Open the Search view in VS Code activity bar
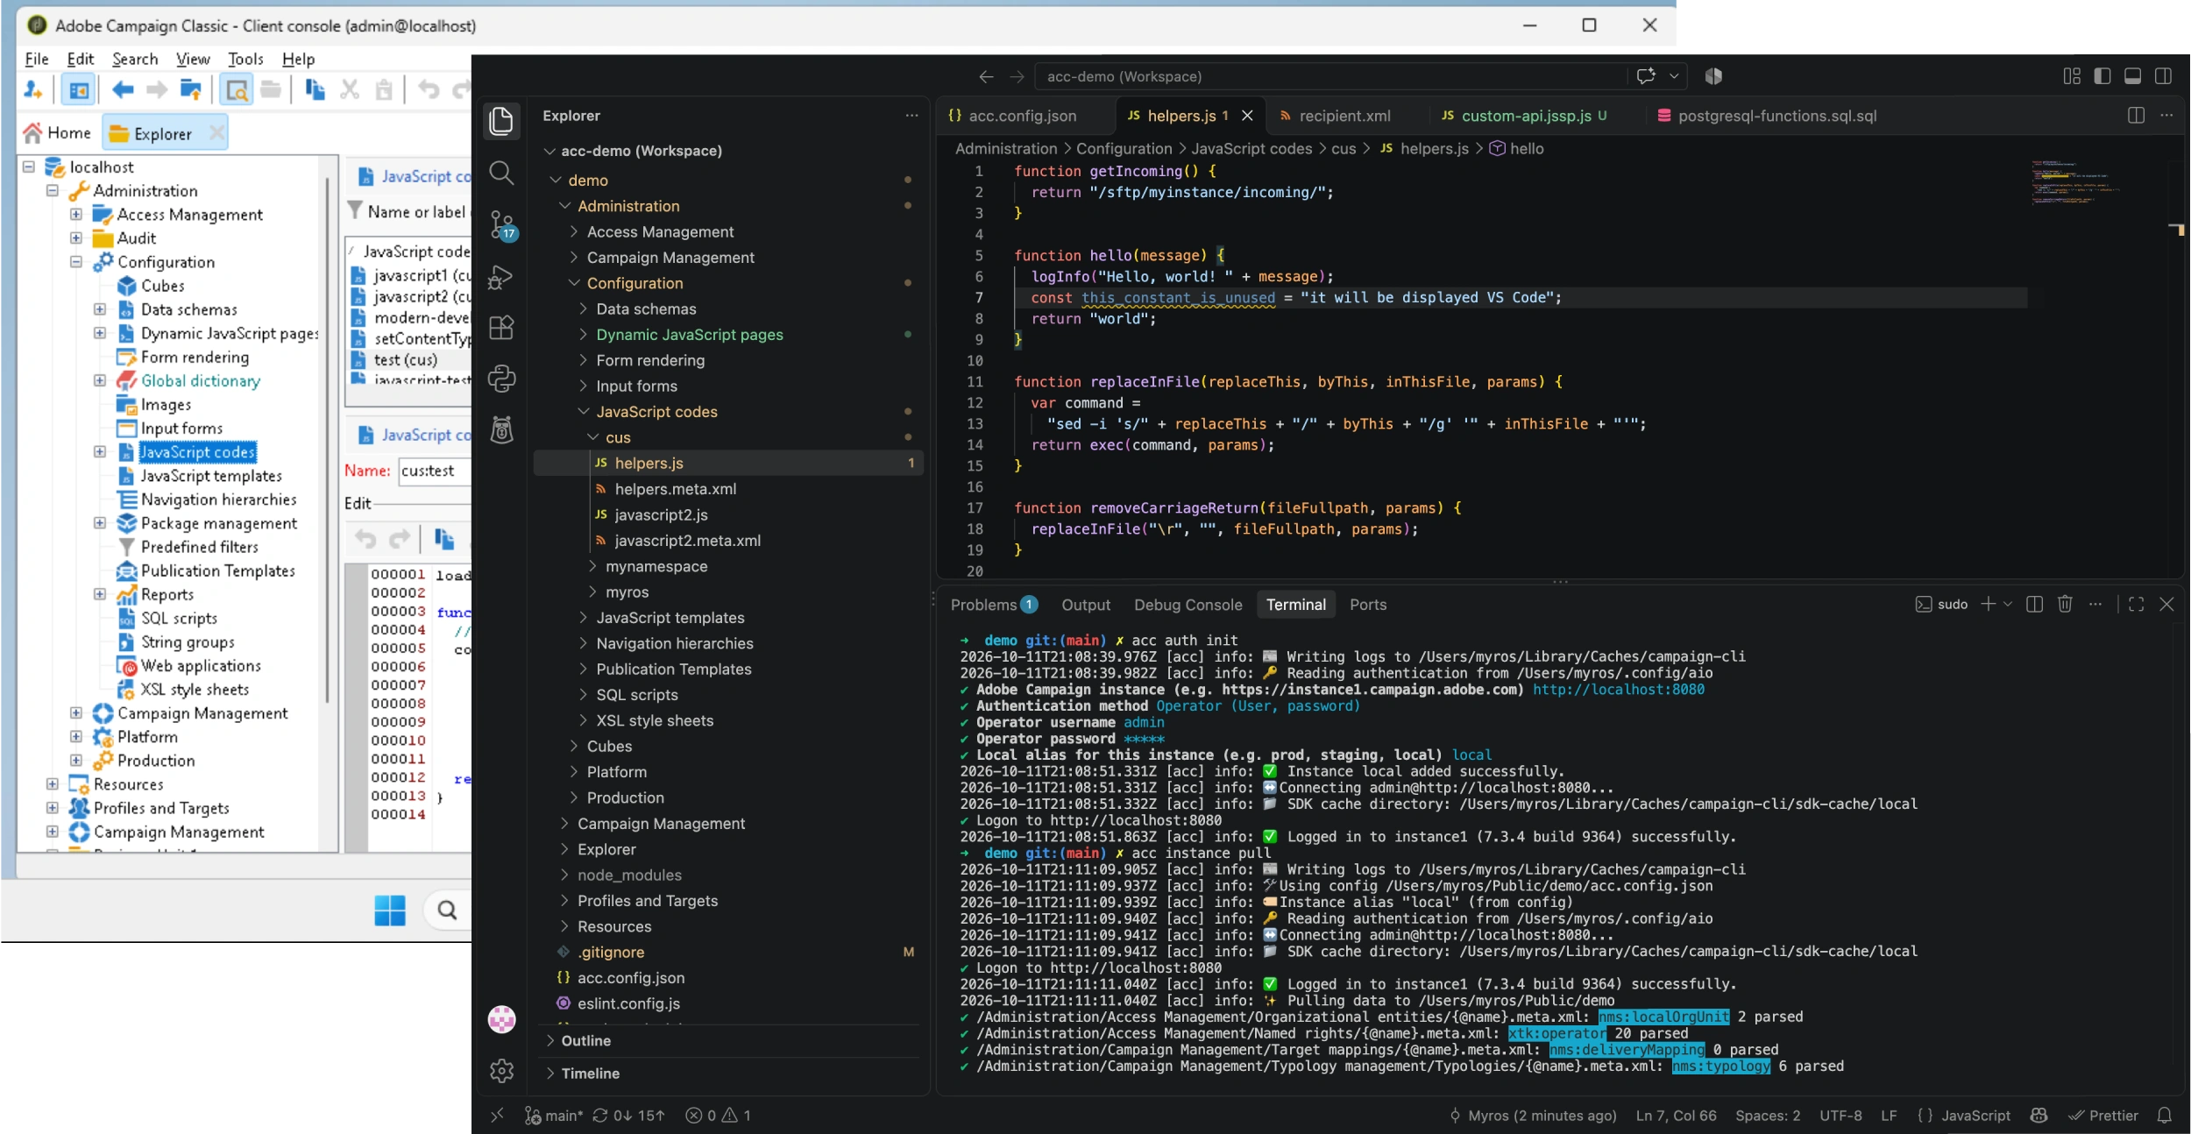2191x1134 pixels. tap(501, 173)
